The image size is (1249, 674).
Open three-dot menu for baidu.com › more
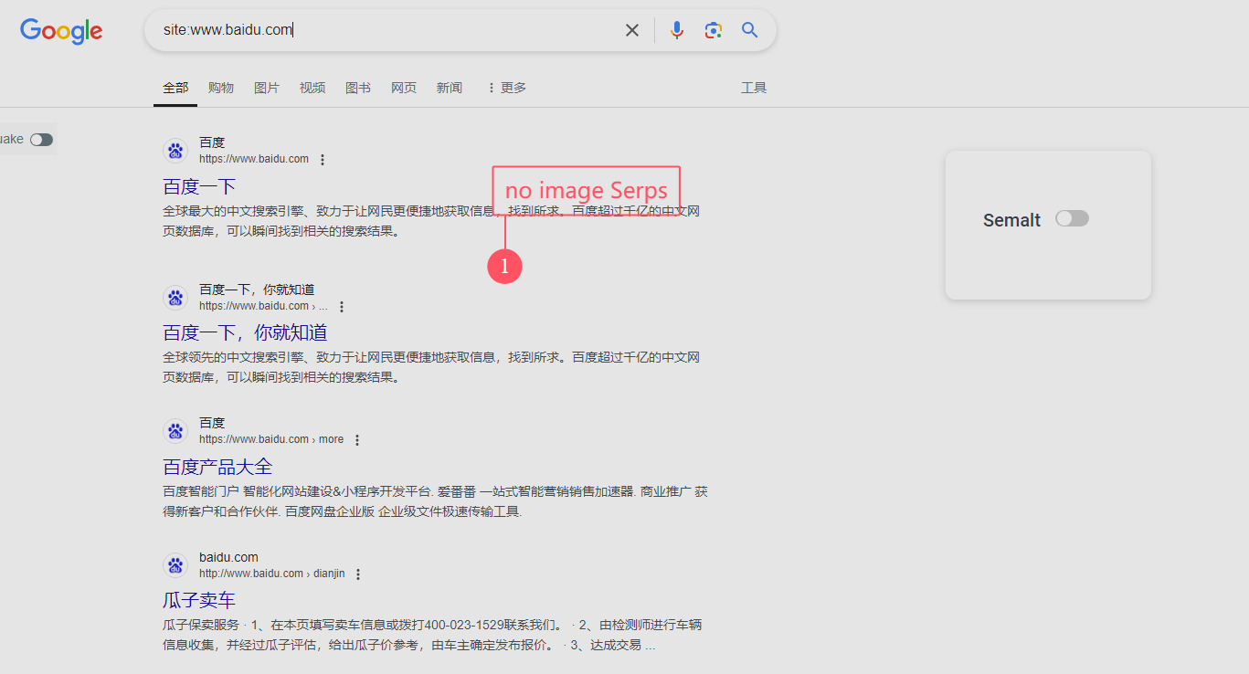point(357,440)
